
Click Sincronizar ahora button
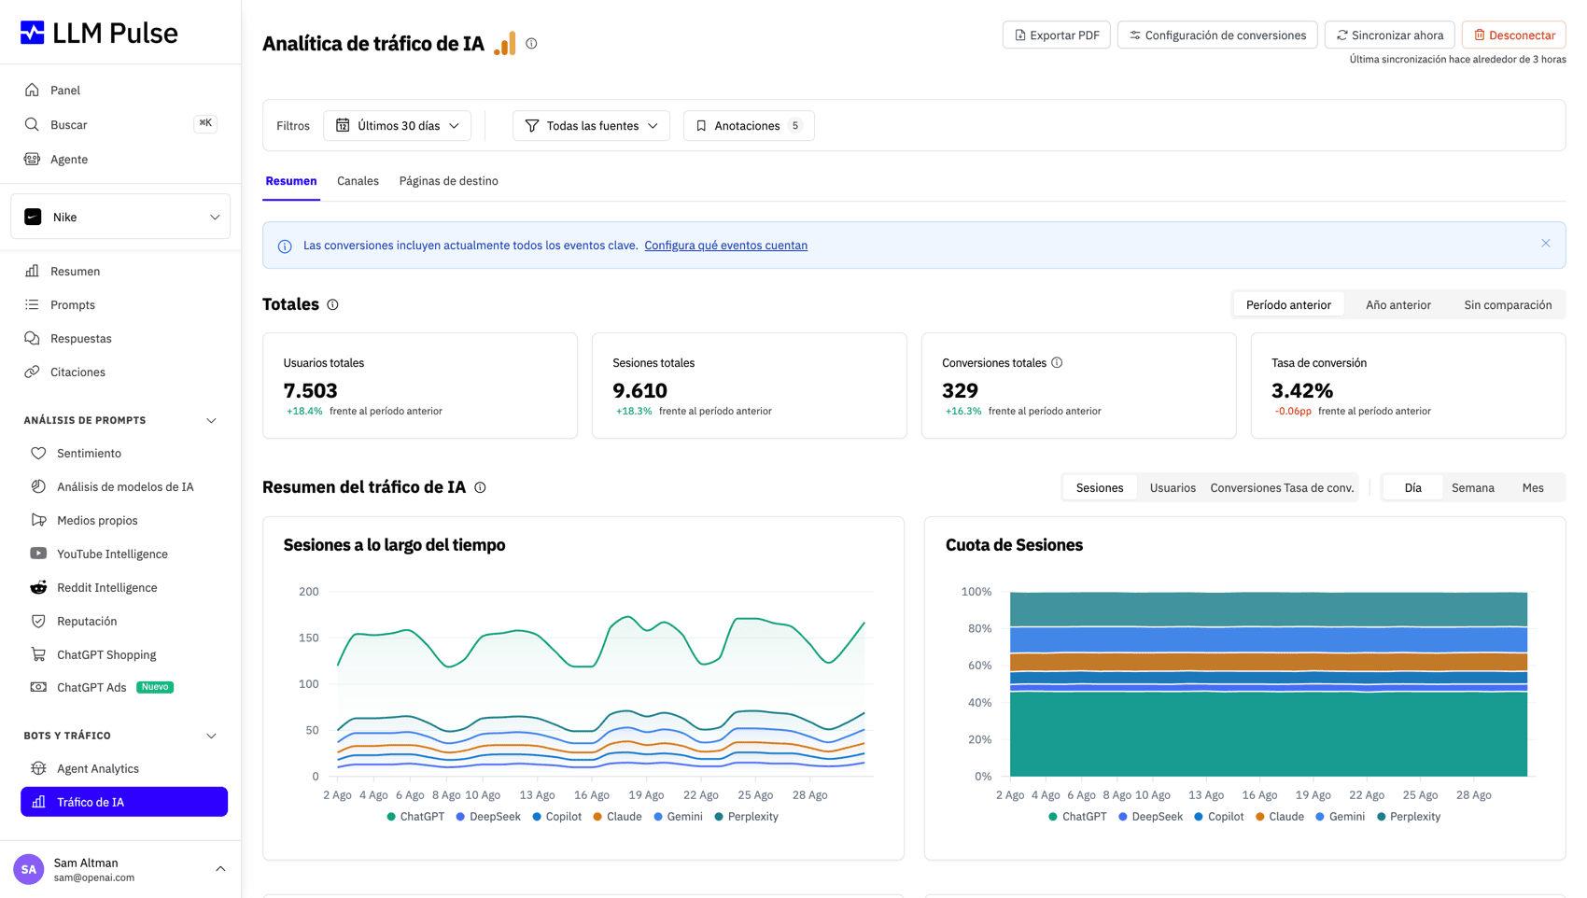tap(1389, 35)
